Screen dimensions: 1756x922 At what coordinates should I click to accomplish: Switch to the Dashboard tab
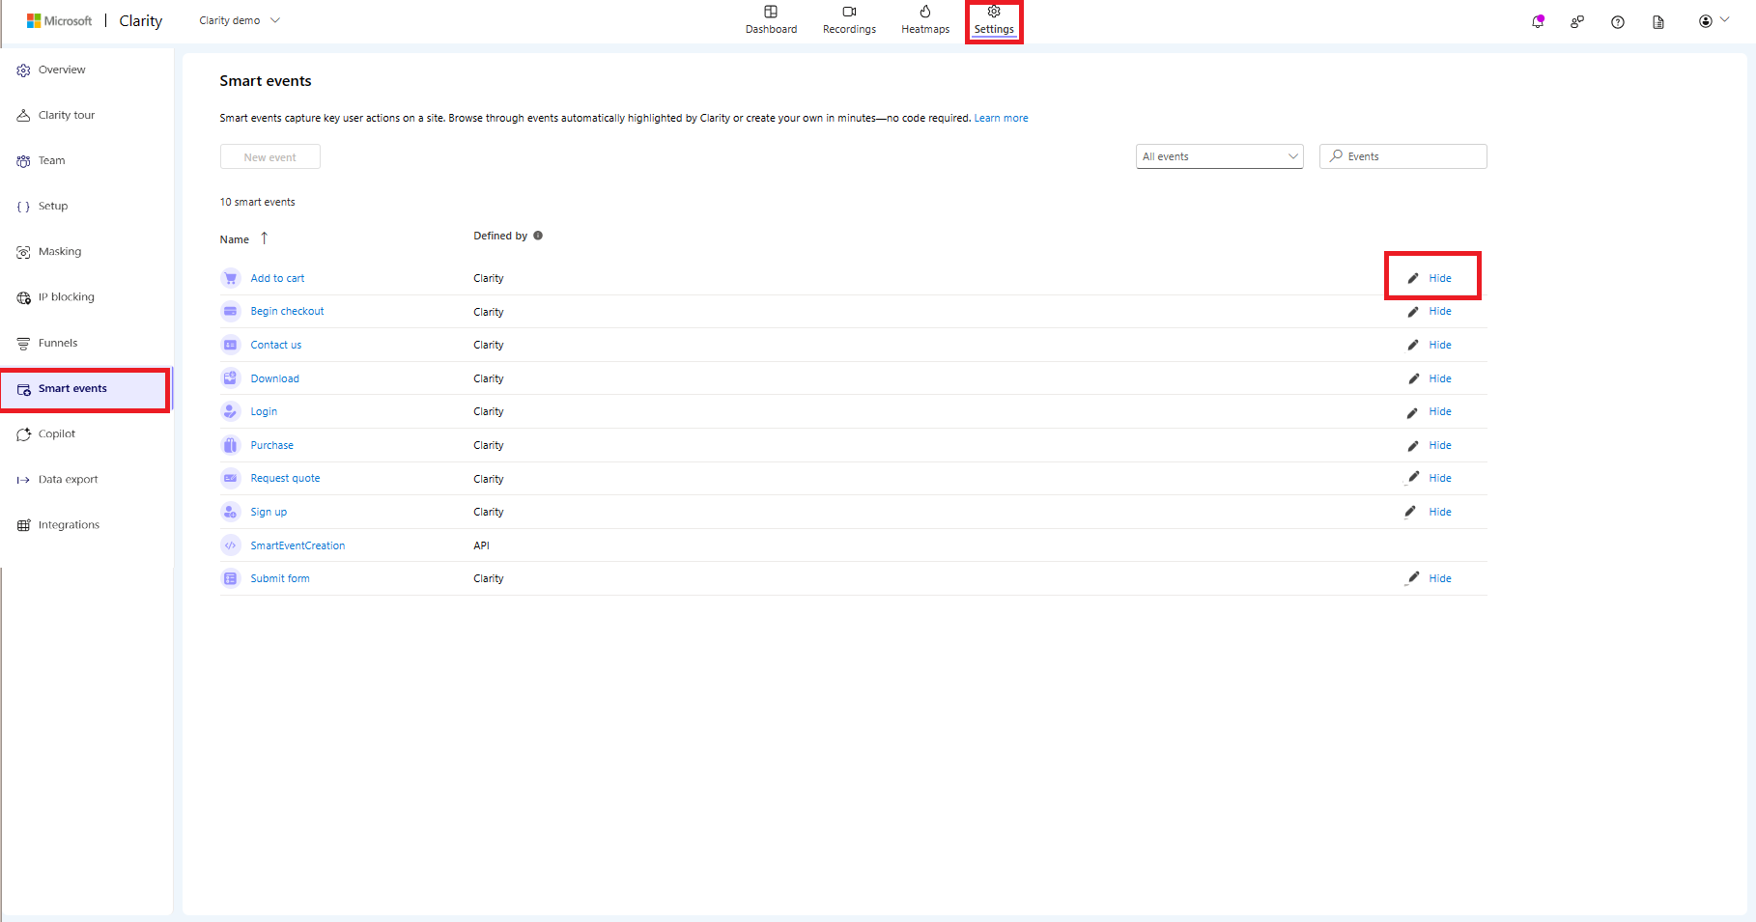click(x=771, y=19)
